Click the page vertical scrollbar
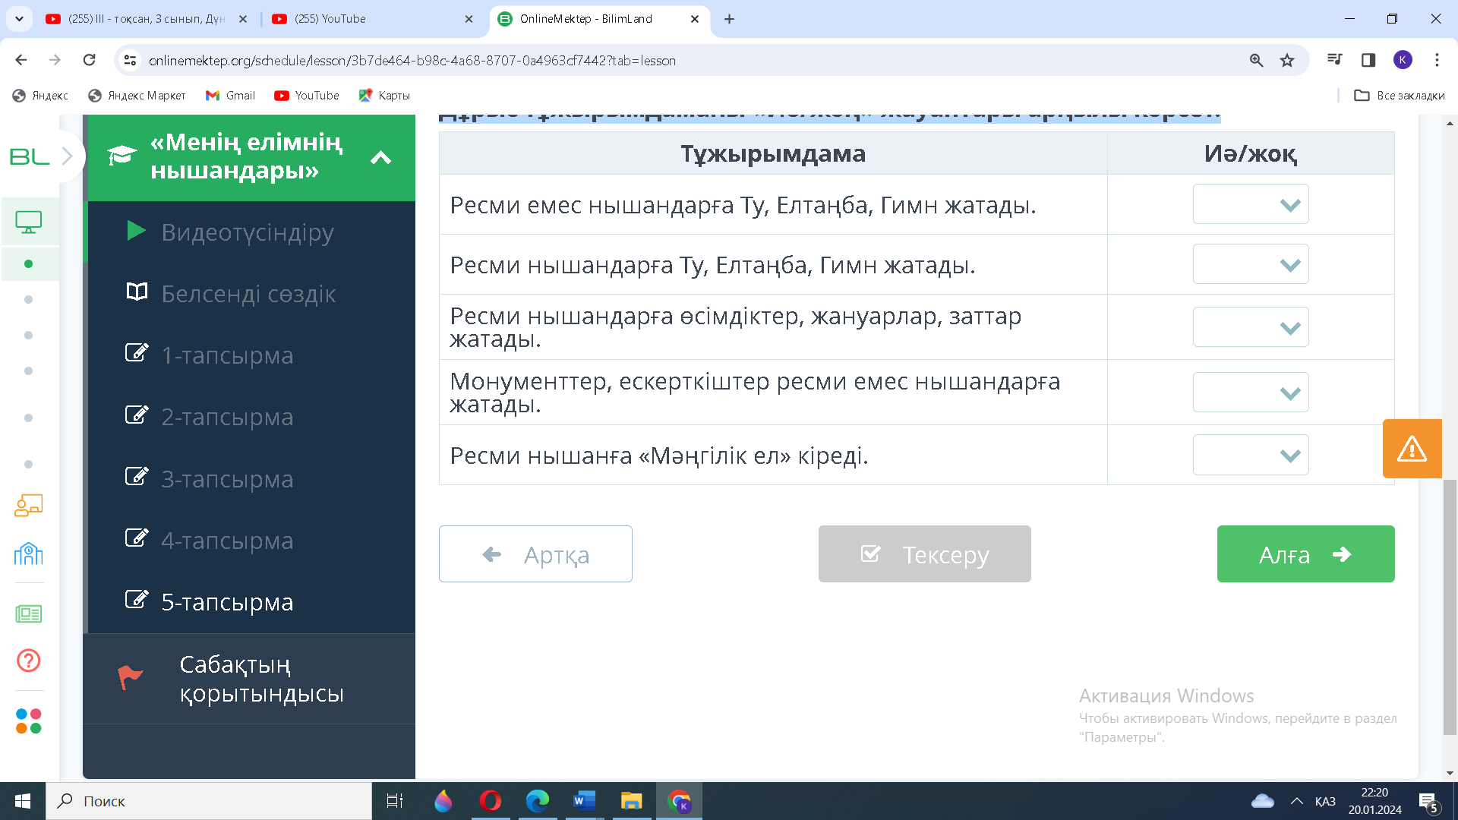 pos(1450,607)
